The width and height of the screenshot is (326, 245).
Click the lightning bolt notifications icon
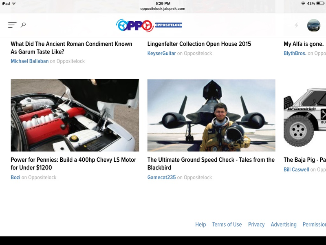coord(297,25)
